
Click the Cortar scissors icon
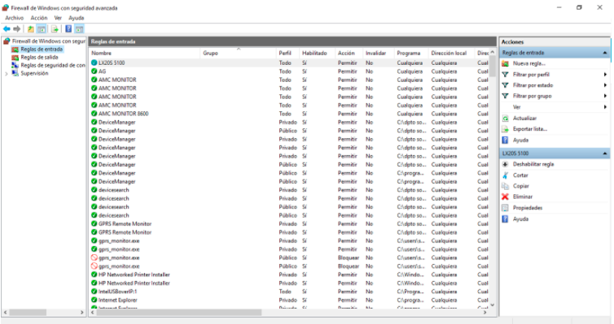(506, 175)
